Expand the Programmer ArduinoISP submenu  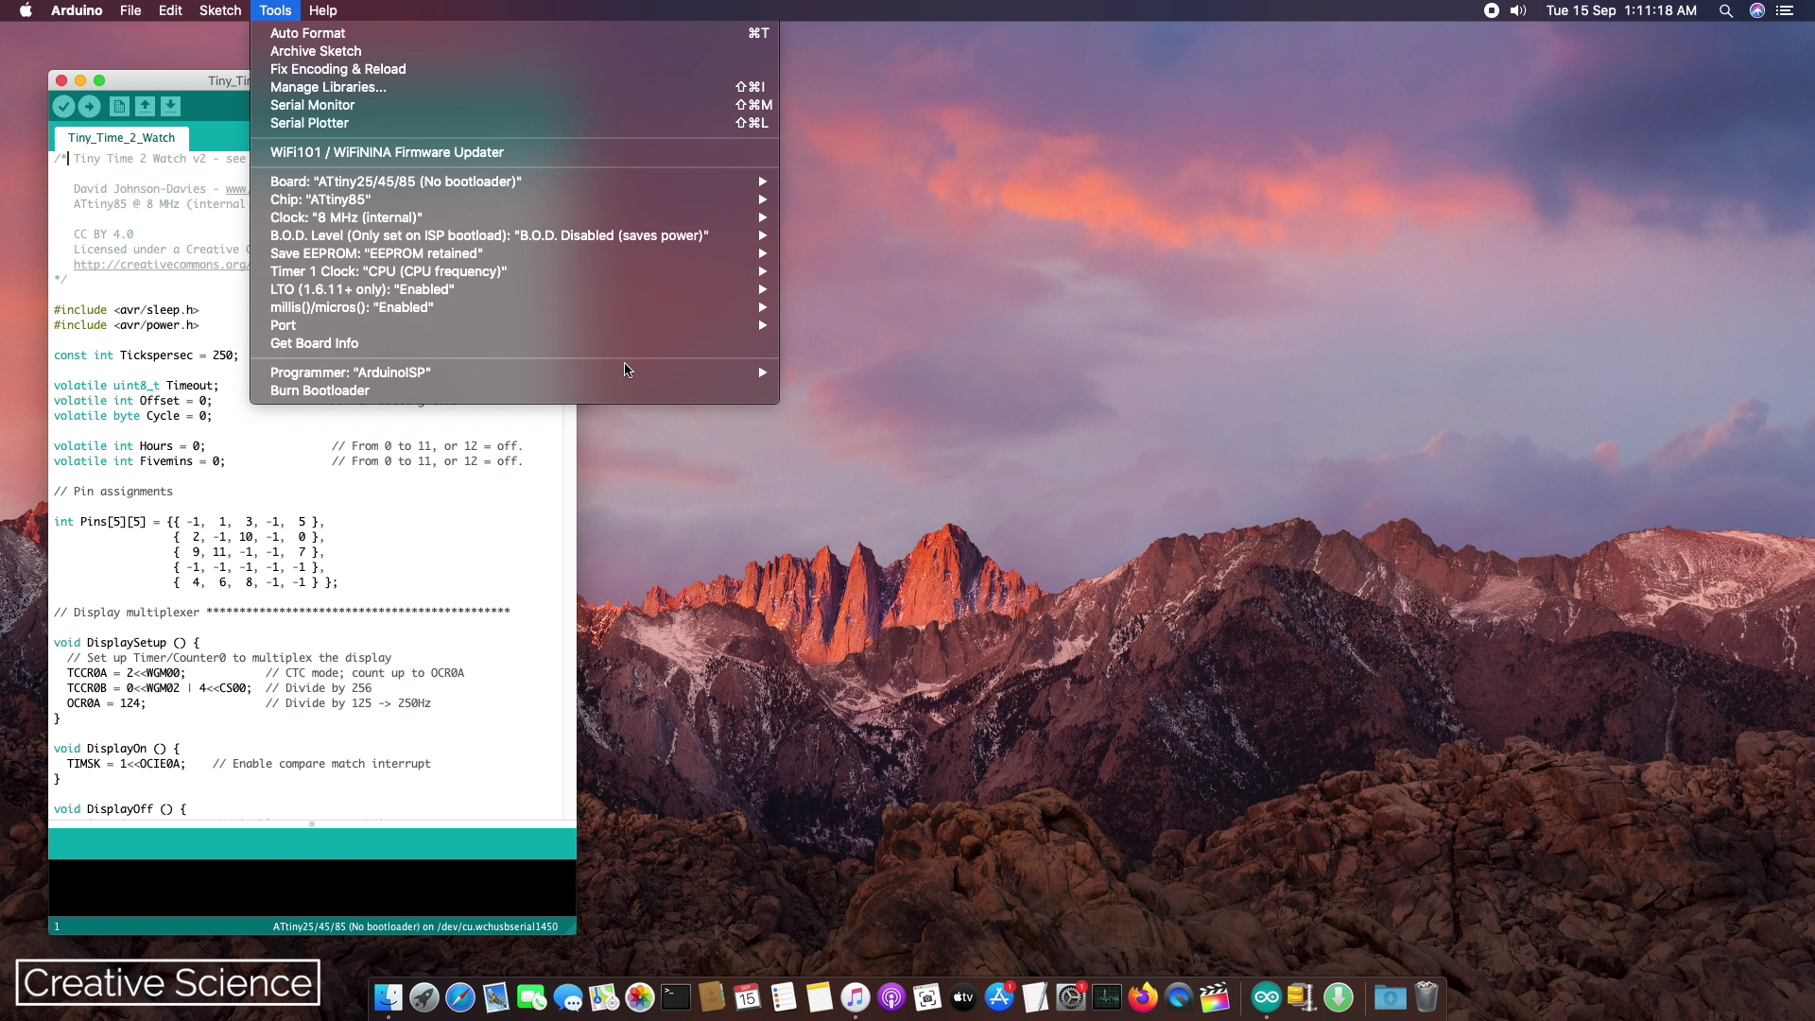(515, 372)
